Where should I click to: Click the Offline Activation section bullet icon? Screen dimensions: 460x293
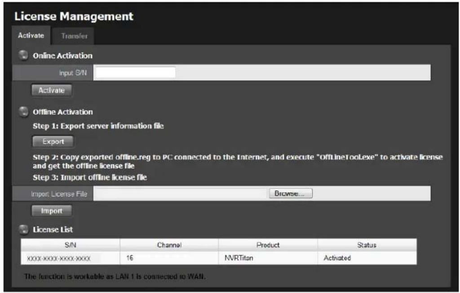(x=23, y=112)
